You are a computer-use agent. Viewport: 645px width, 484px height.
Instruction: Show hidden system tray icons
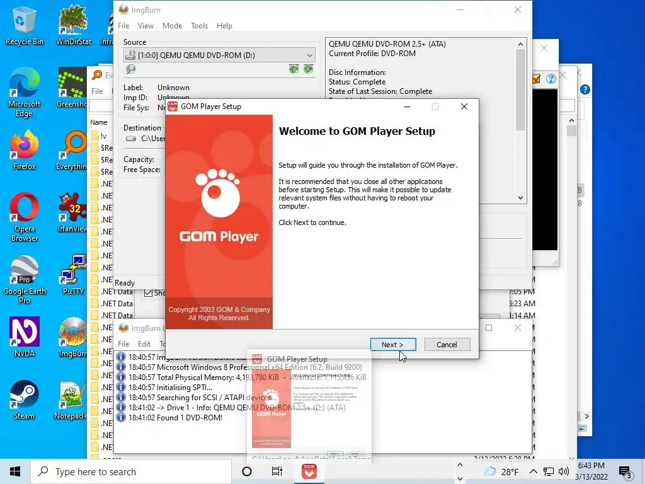533,471
